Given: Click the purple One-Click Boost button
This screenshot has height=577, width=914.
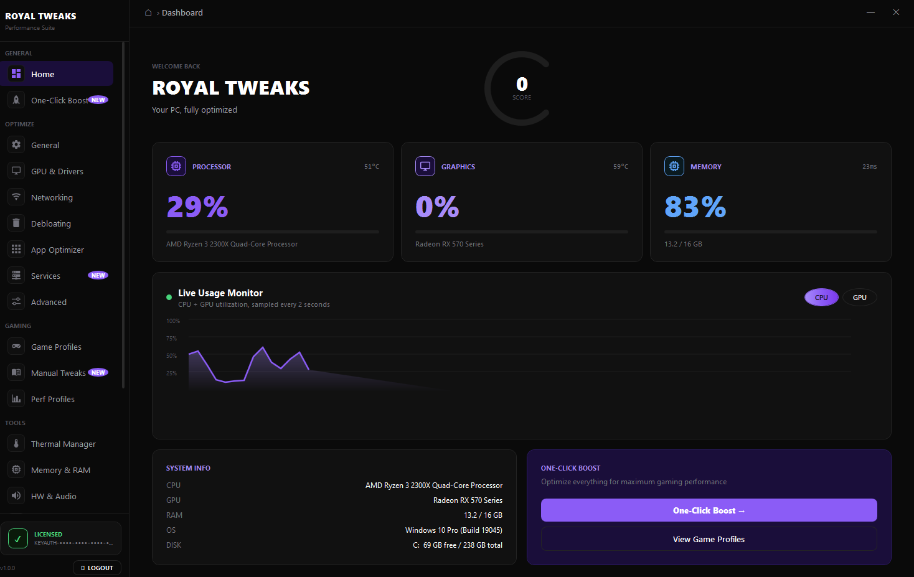Looking at the screenshot, I should [709, 510].
